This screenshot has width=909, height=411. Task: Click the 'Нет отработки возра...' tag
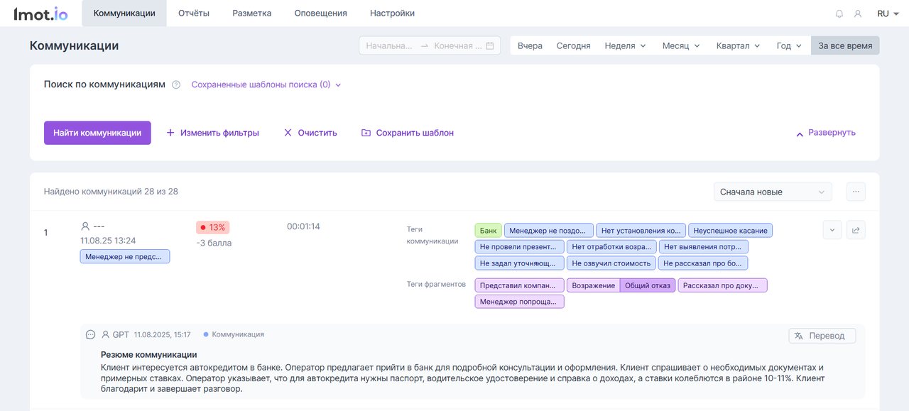point(611,247)
